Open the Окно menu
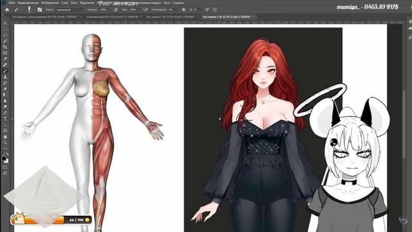Image resolution: width=412 pixels, height=232 pixels. 167,3
